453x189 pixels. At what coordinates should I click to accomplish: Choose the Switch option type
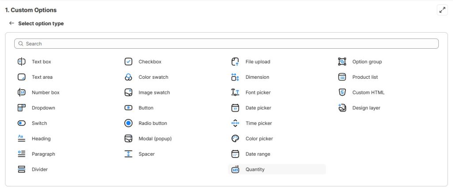click(39, 123)
